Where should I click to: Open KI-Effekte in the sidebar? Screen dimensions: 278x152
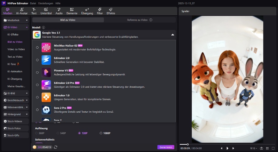click(x=13, y=34)
